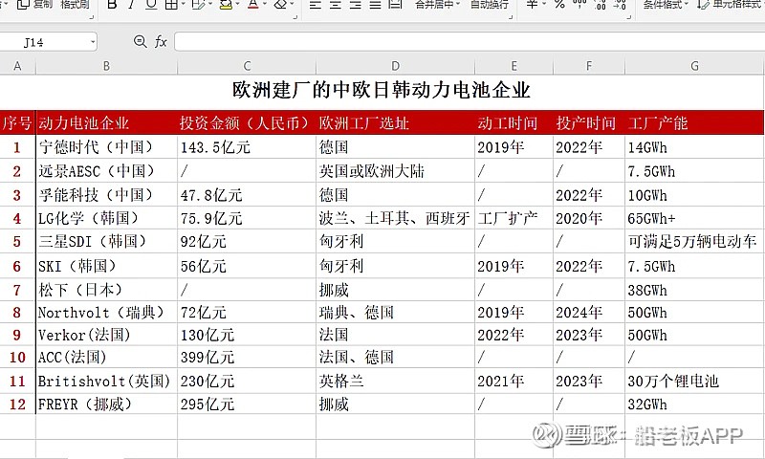Image resolution: width=765 pixels, height=459 pixels.
Task: Click the 单元格样式 cell styles button
Action: coord(731,5)
